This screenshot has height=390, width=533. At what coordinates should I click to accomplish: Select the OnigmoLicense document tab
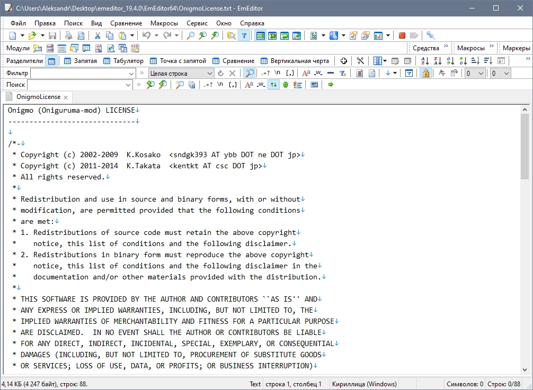(x=38, y=97)
